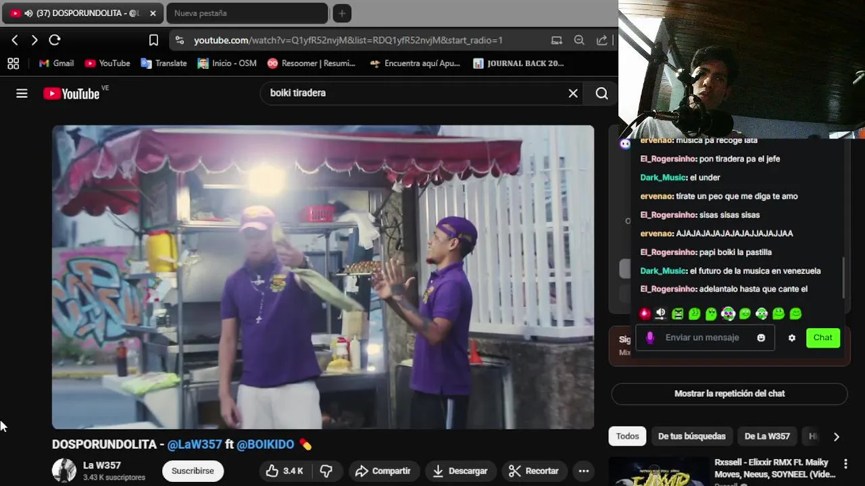Open options menu for Rxssell Elixxir video
Image resolution: width=865 pixels, height=486 pixels.
tap(845, 464)
